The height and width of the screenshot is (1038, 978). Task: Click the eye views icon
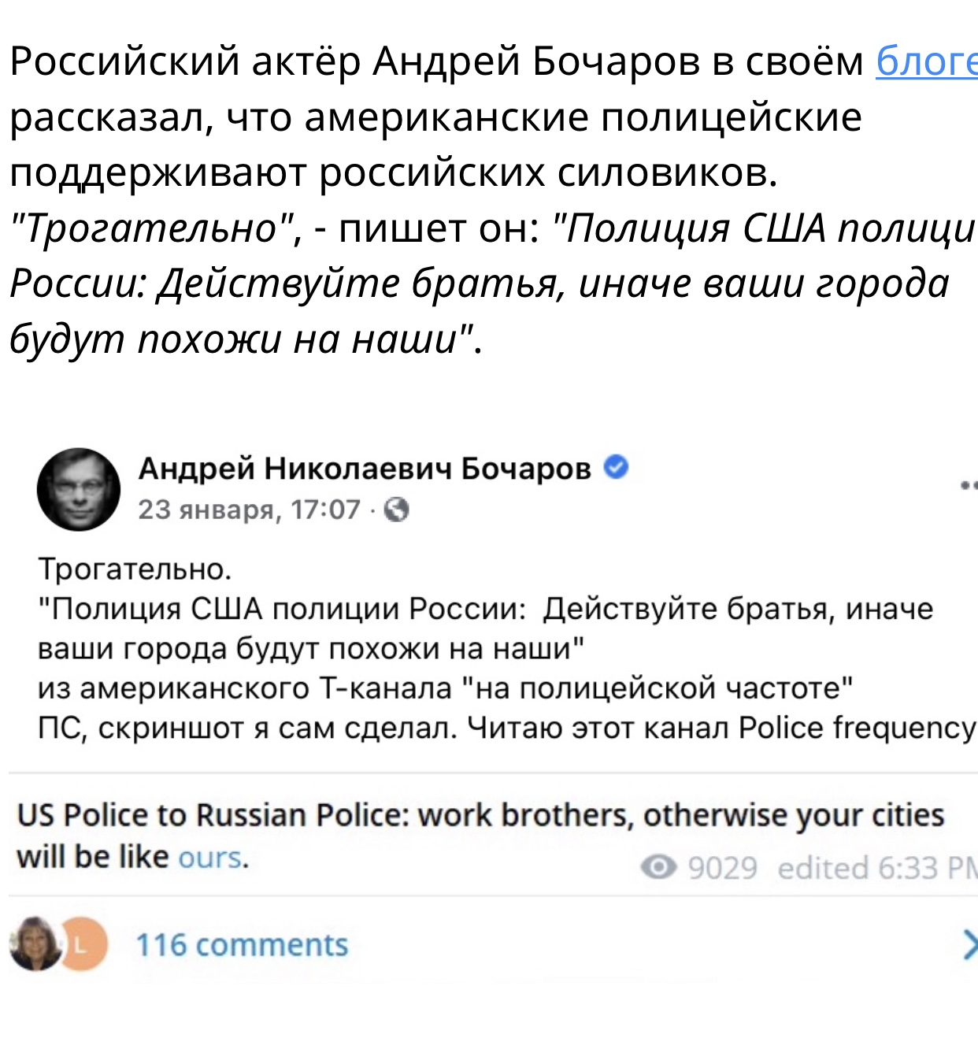(658, 867)
